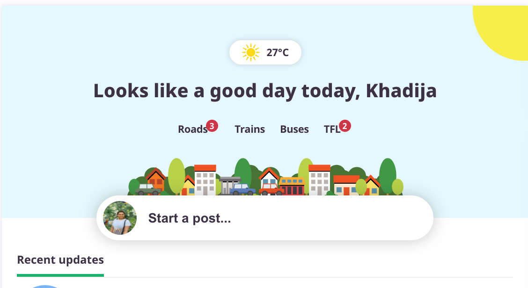528x288 pixels.
Task: Click the blue avatar below Recent updates
Action: pyautogui.click(x=45, y=287)
